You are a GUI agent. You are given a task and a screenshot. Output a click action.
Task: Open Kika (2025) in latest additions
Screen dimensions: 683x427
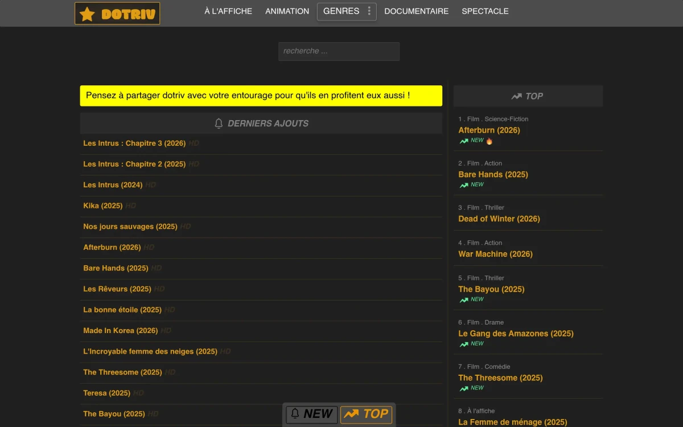click(x=102, y=206)
